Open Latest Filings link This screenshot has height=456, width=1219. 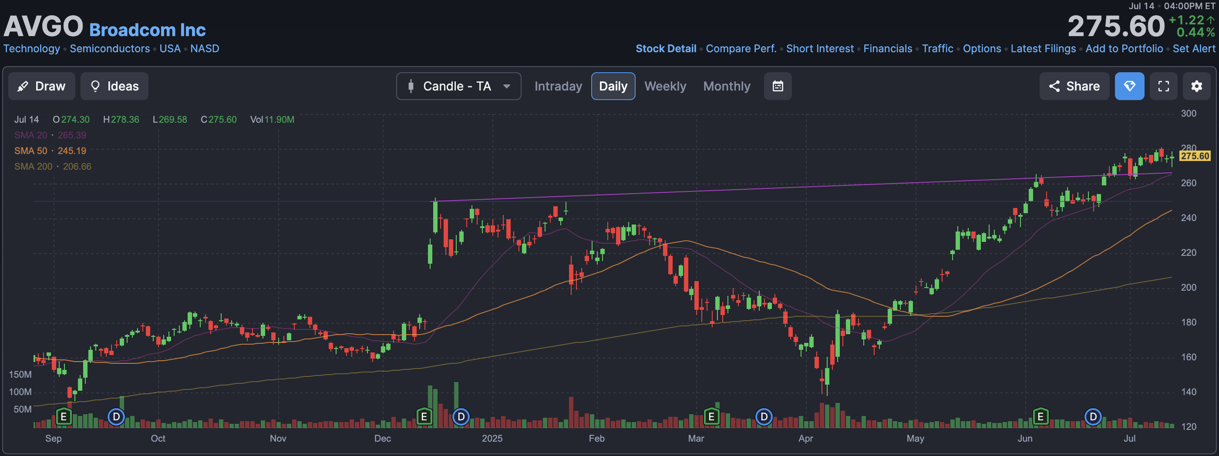[1043, 49]
